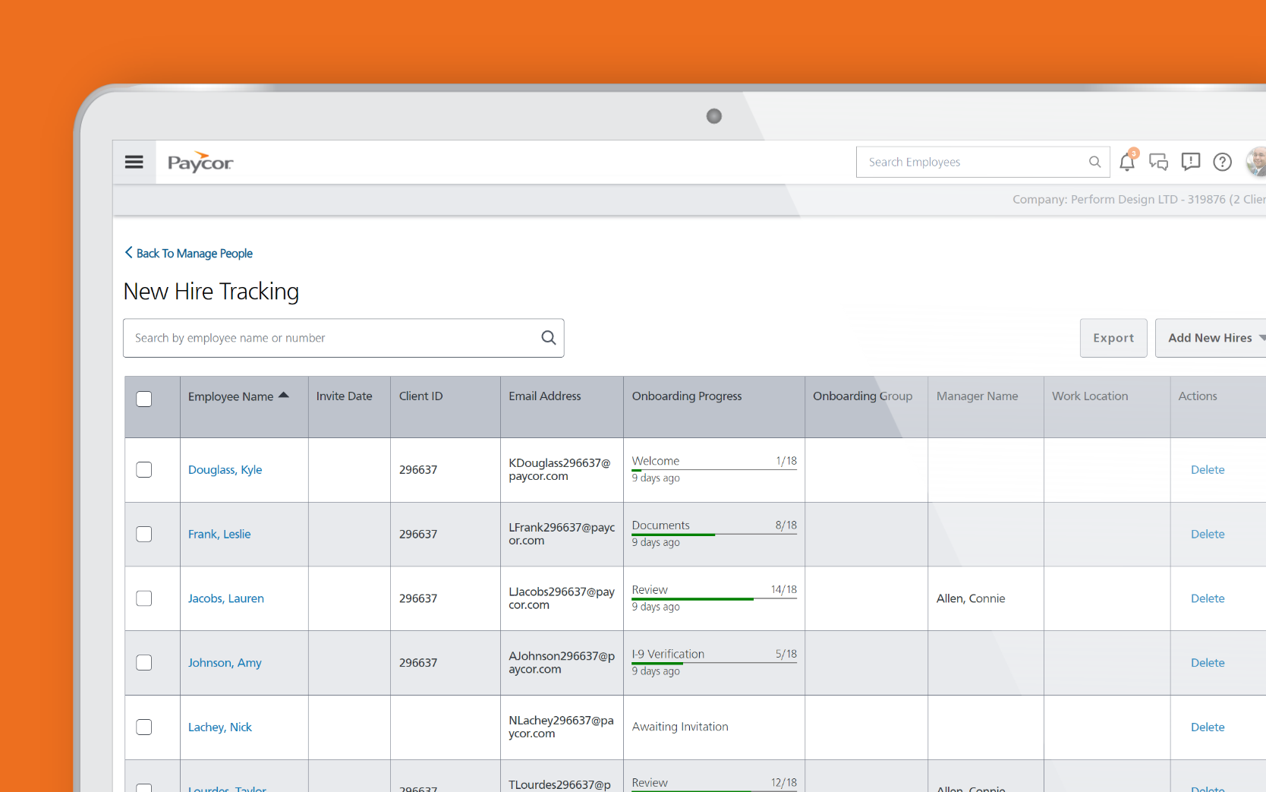Click the magnifier in Search Employees box
The image size is (1266, 792).
pyautogui.click(x=1094, y=162)
